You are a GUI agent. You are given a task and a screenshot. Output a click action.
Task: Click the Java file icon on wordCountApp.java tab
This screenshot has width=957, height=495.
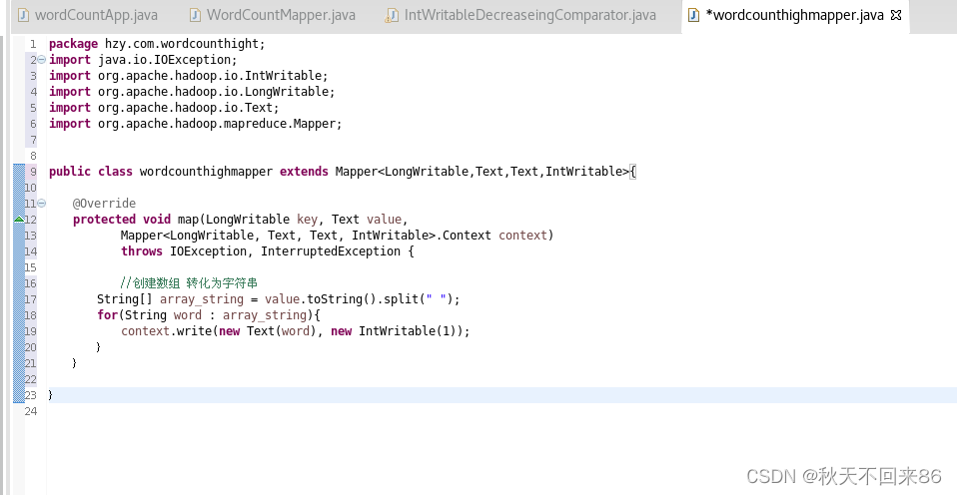[x=23, y=15]
